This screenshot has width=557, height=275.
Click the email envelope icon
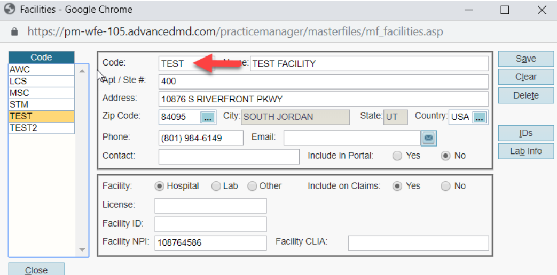point(428,138)
